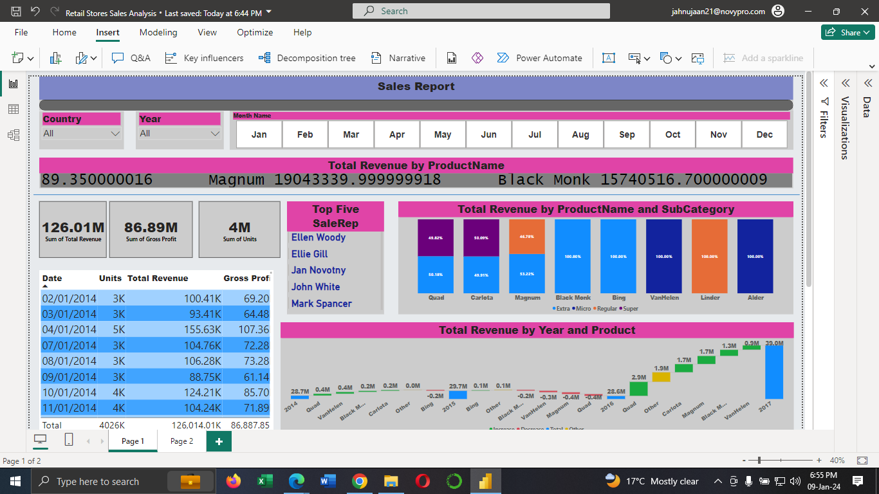Image resolution: width=879 pixels, height=494 pixels.
Task: Select Jan in Month Name slicer
Action: 259,134
